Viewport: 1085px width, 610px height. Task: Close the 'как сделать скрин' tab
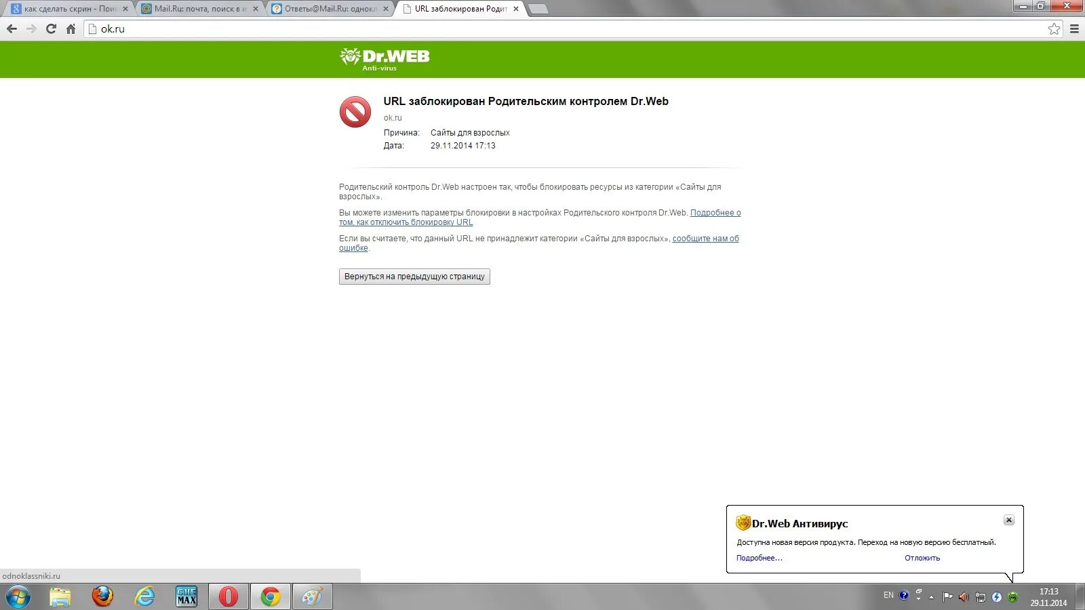(x=125, y=9)
